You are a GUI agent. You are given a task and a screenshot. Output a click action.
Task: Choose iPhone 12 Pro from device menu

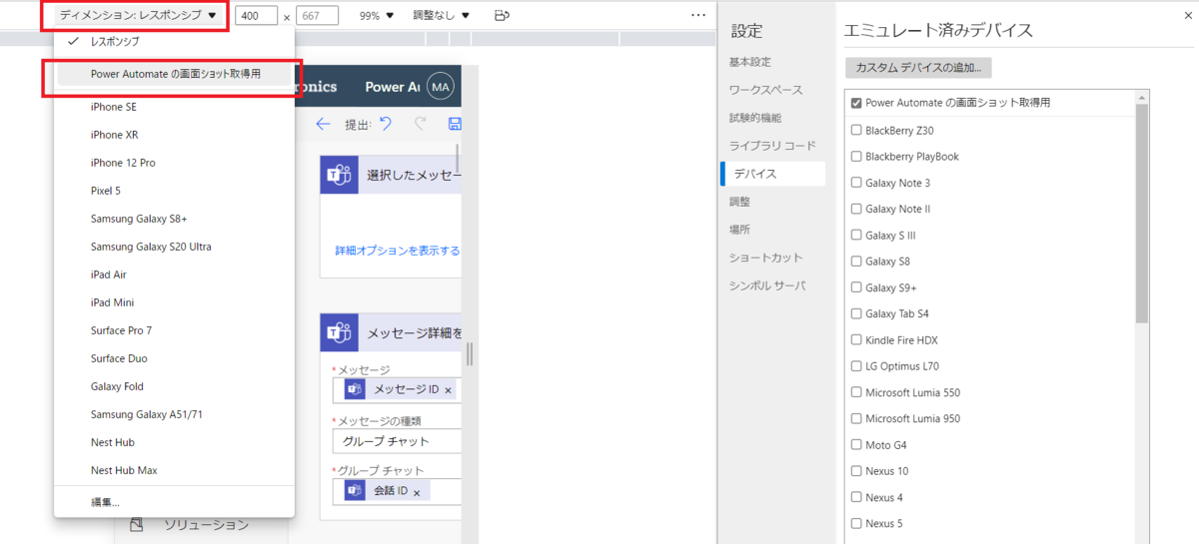[x=174, y=163]
